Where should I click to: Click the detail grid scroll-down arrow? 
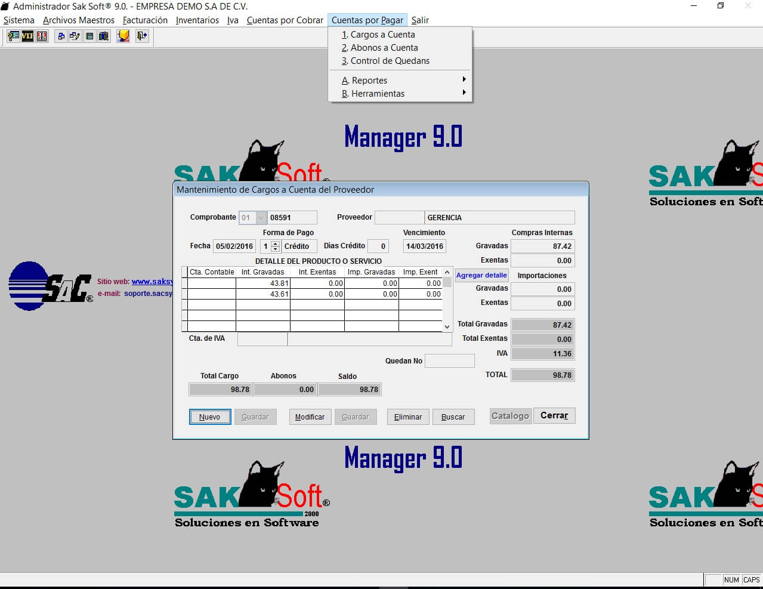click(x=447, y=326)
